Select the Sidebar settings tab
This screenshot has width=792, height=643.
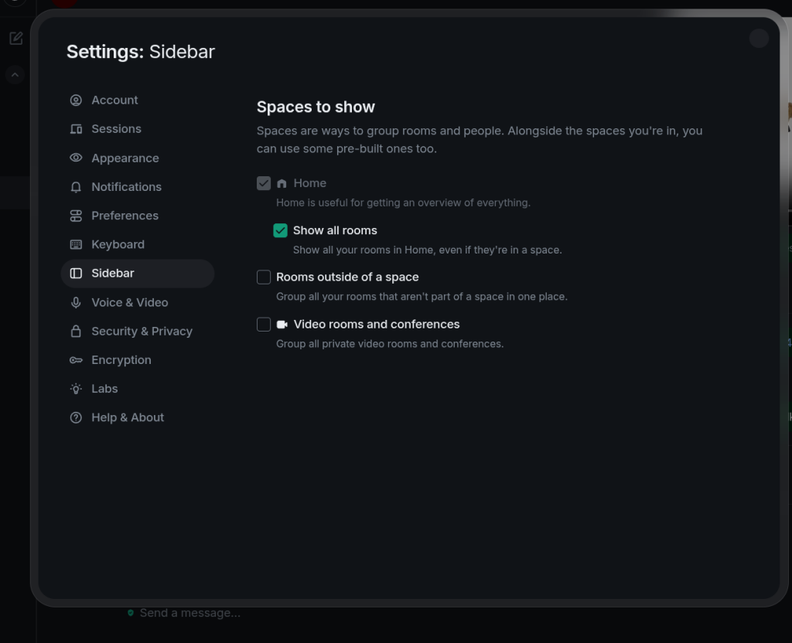[x=113, y=274]
